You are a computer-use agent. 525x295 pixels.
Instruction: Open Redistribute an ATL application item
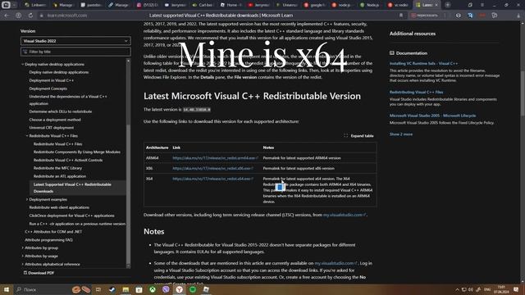point(60,176)
